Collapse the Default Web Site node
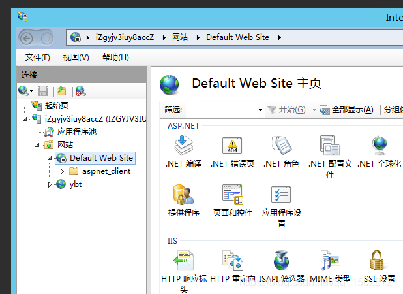403x294 pixels. 50,158
